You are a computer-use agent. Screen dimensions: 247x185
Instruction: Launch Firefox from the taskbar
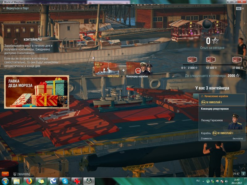tap(29, 181)
